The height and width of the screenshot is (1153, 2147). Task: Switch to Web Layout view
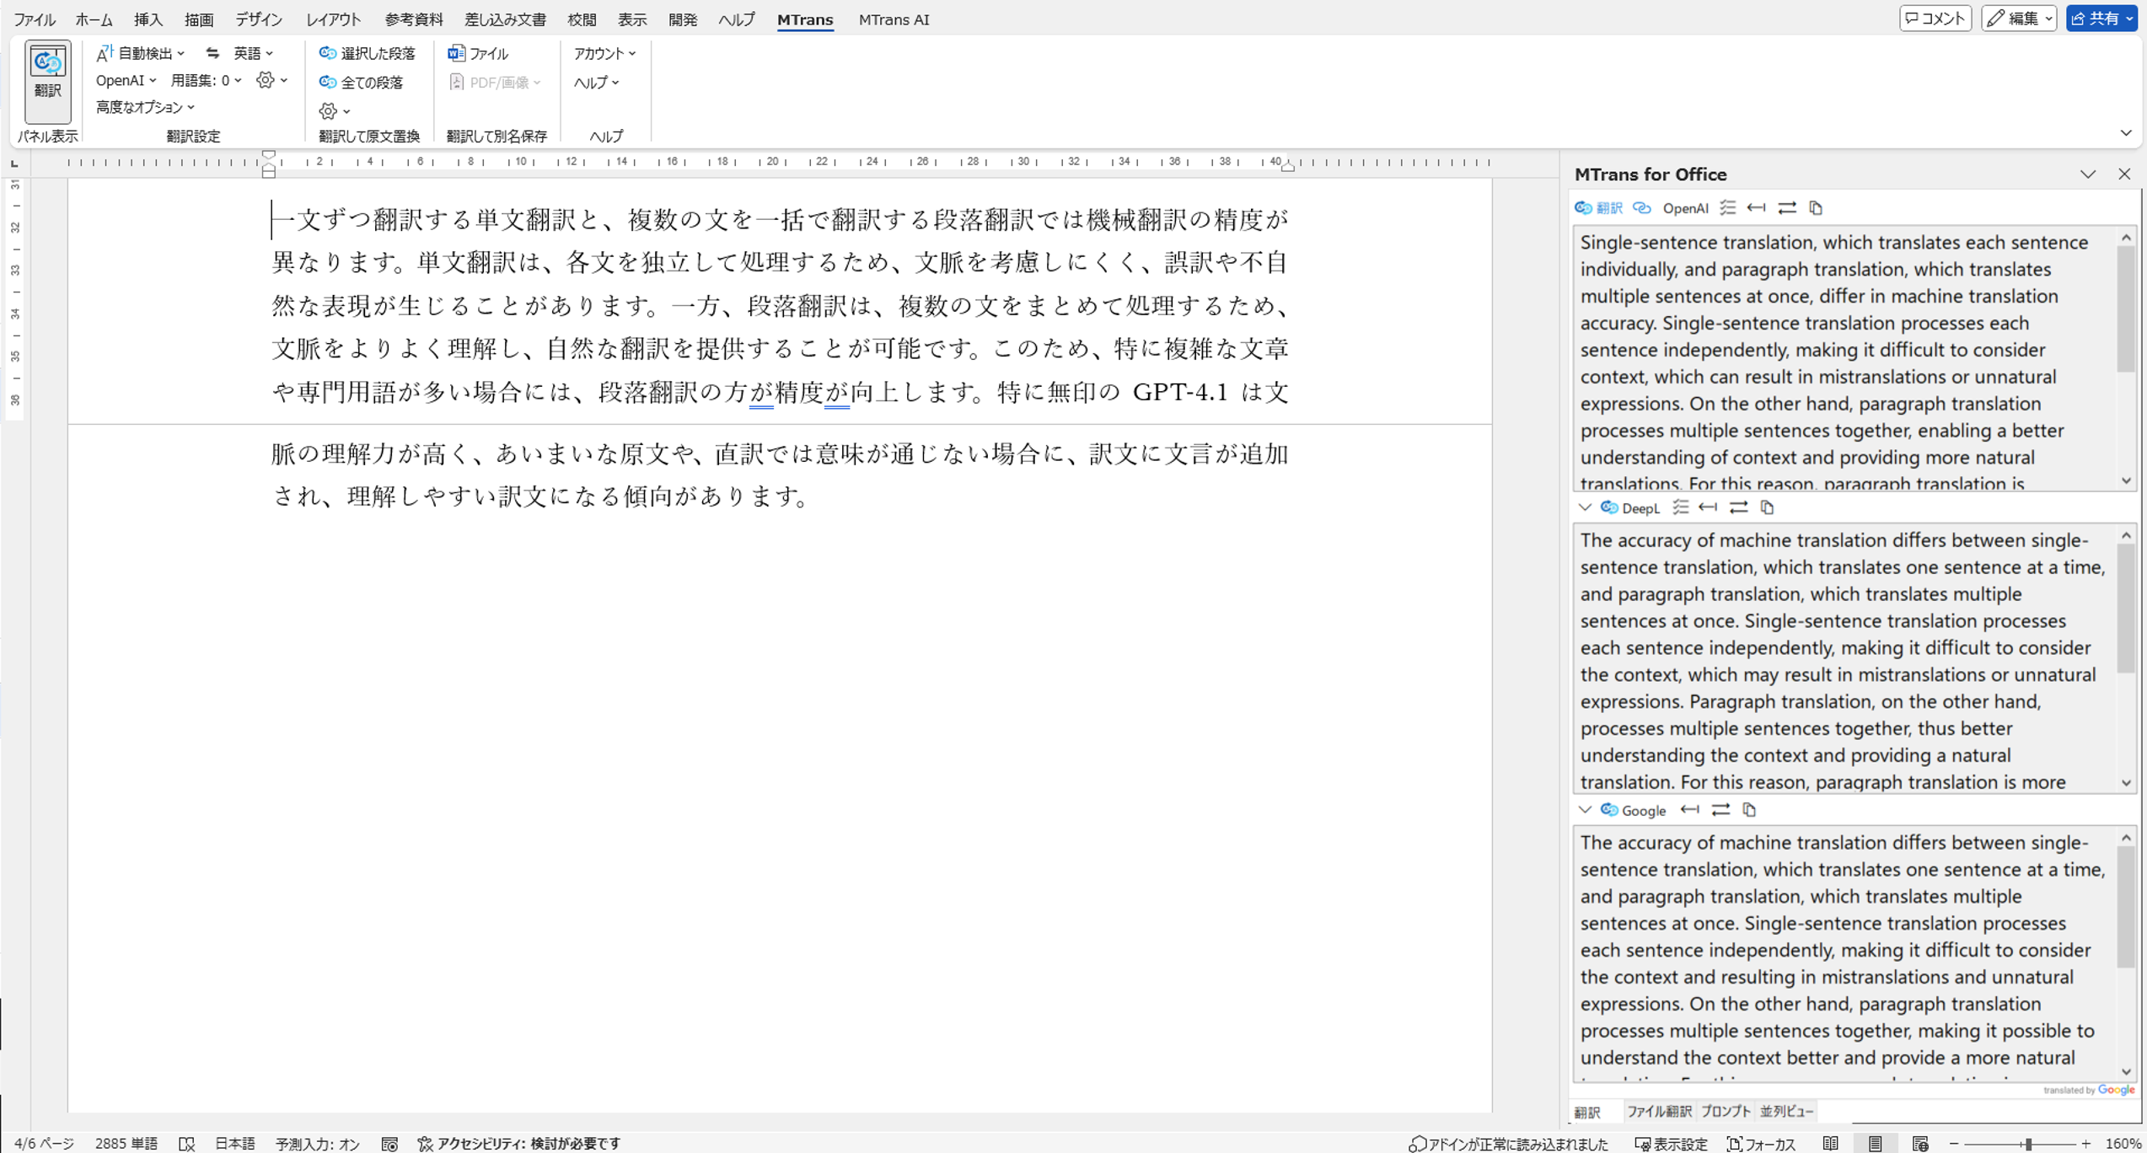pyautogui.click(x=1920, y=1144)
